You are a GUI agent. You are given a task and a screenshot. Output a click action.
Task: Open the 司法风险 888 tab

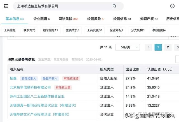(x=68, y=19)
